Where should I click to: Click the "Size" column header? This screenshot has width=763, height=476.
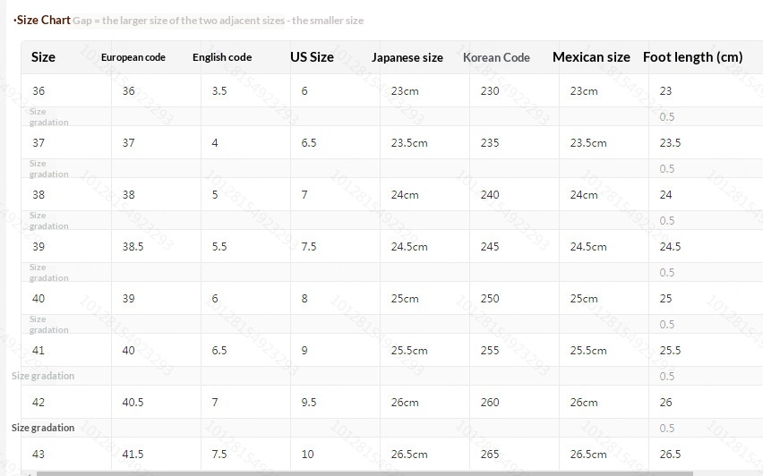[43, 57]
